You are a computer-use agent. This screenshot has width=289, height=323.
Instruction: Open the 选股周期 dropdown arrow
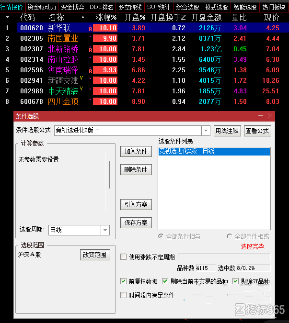[105, 230]
